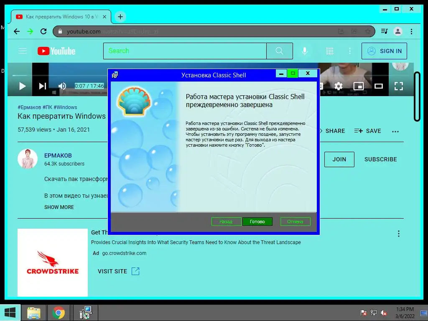Click the video progress bar
The image size is (428, 321).
point(60,75)
